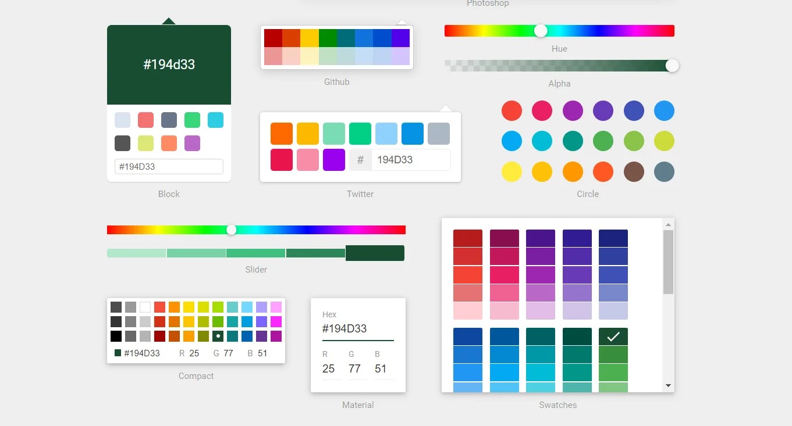Click the scrollbar down arrow in Swatches panel
Image resolution: width=792 pixels, height=426 pixels.
click(668, 386)
